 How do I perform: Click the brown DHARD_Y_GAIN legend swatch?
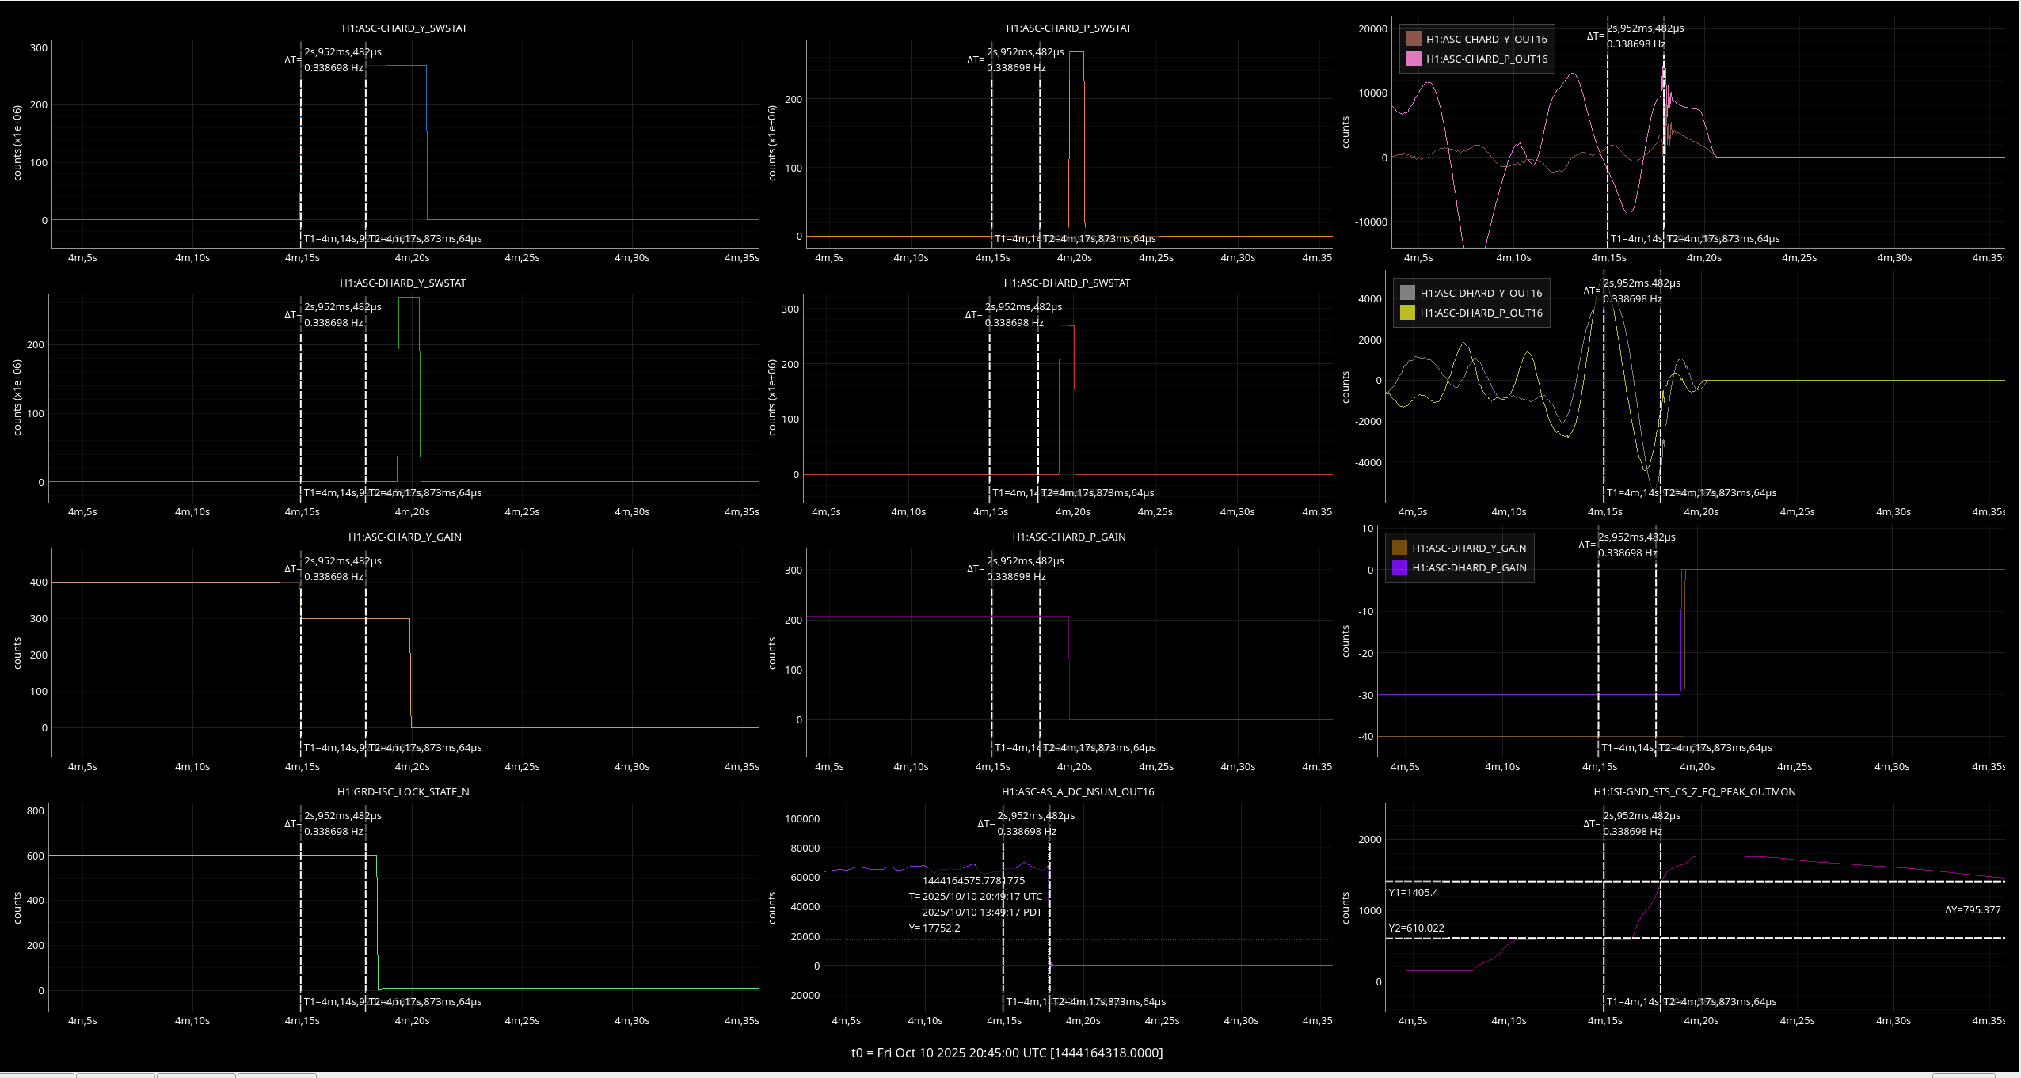1399,548
